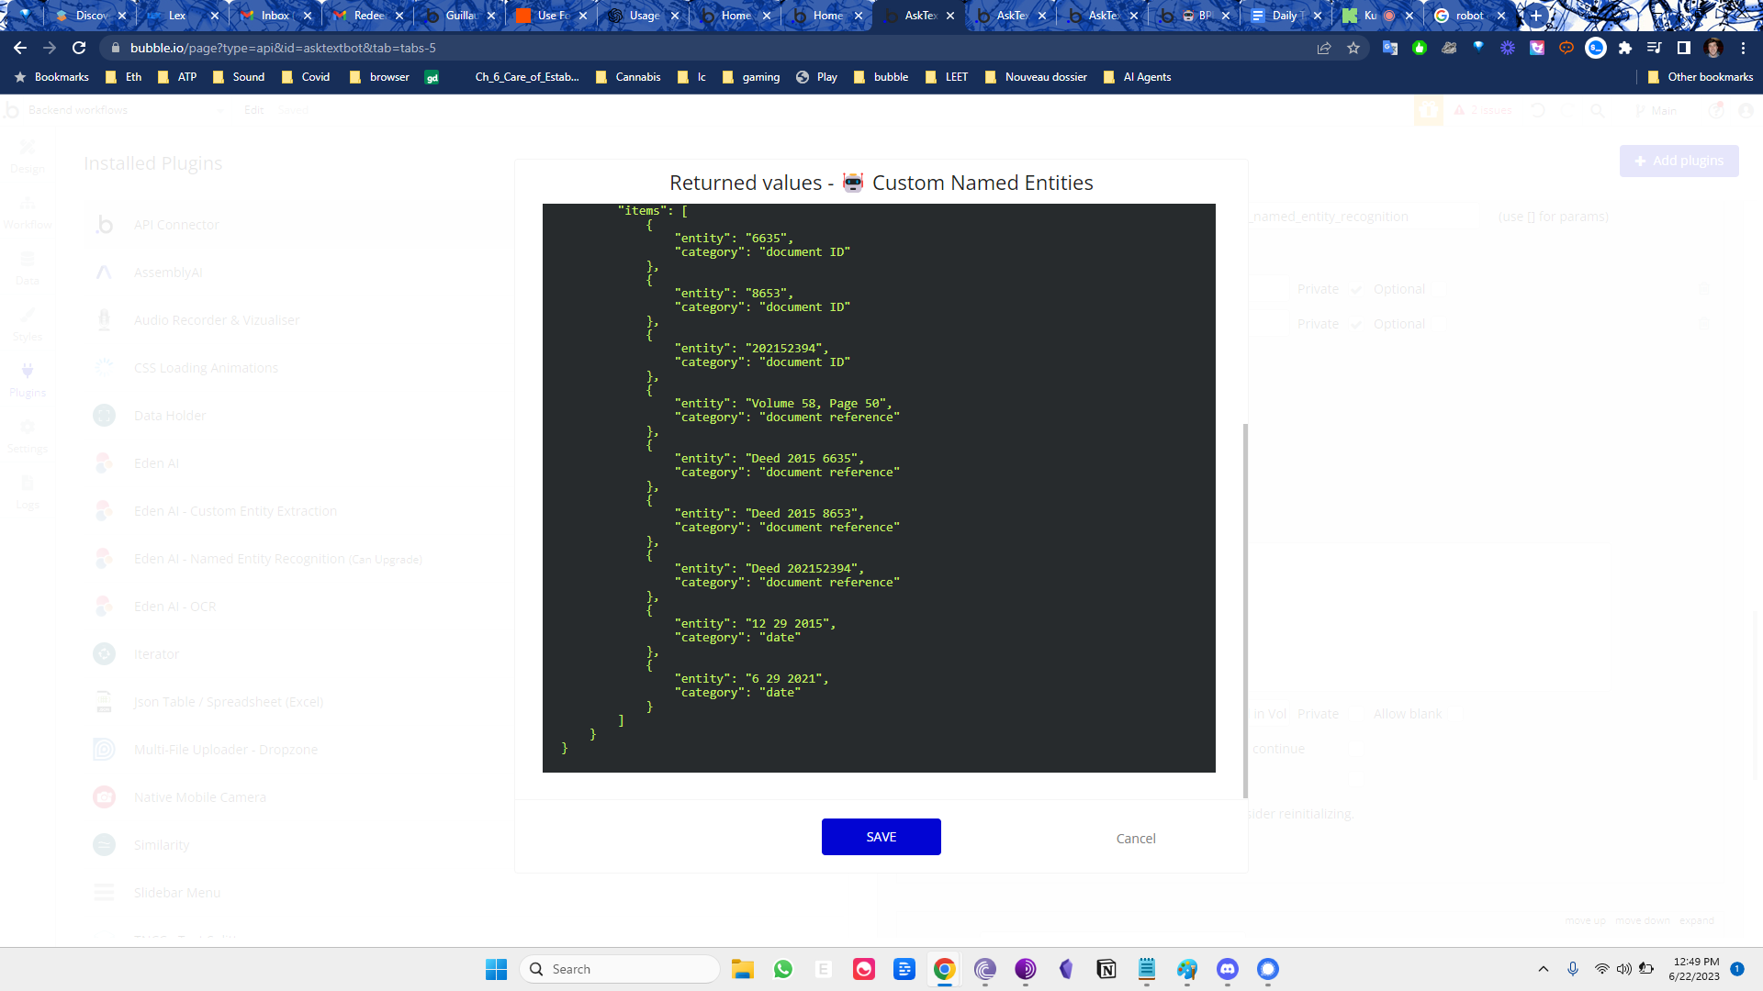Image resolution: width=1763 pixels, height=991 pixels.
Task: Open the Chrome three-dot menu
Action: 1743,48
